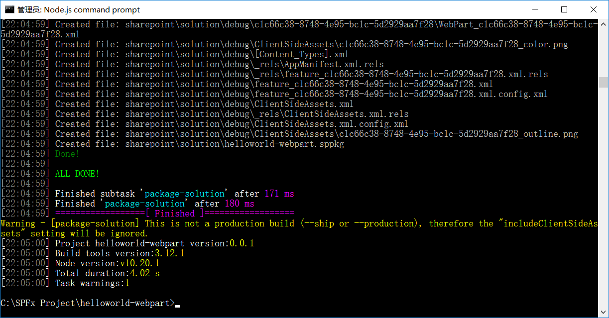Click the cursor at the command prompt line
Viewport: 609px width, 318px height.
(177, 305)
